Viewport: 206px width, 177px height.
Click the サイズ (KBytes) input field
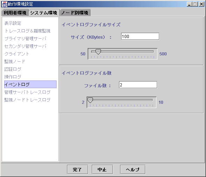140,36
